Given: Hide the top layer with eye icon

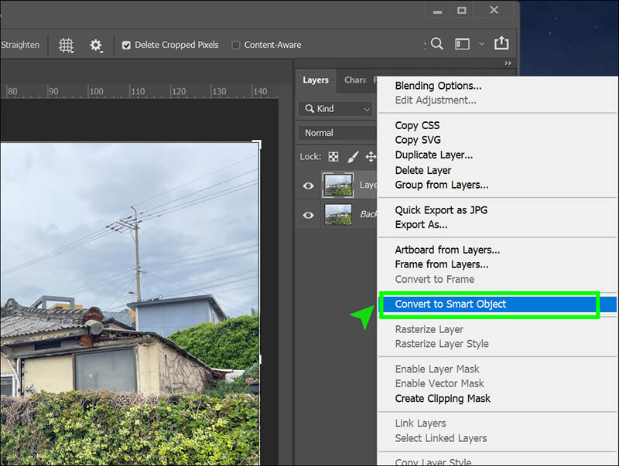Looking at the screenshot, I should [x=308, y=185].
